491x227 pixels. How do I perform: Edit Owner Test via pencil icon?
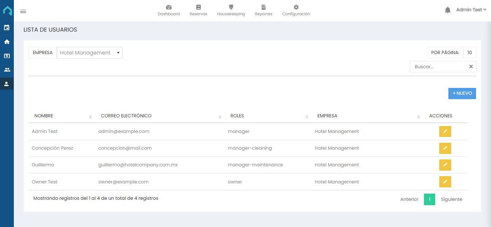tap(445, 182)
